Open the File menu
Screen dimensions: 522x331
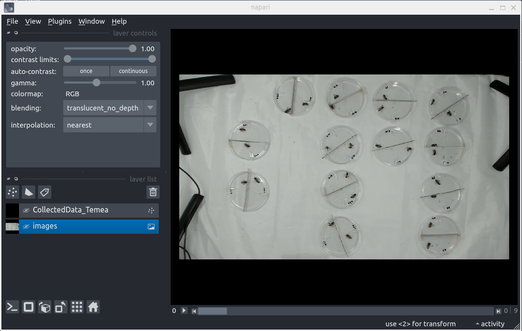12,21
